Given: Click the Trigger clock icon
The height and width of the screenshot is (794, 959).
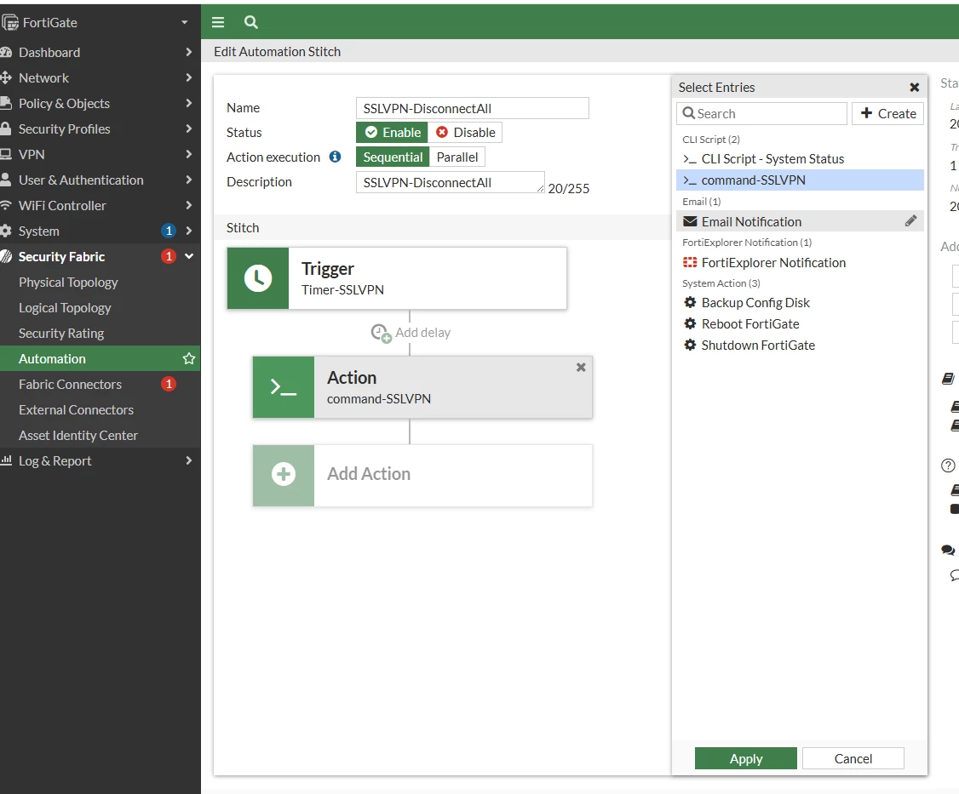Looking at the screenshot, I should point(258,278).
